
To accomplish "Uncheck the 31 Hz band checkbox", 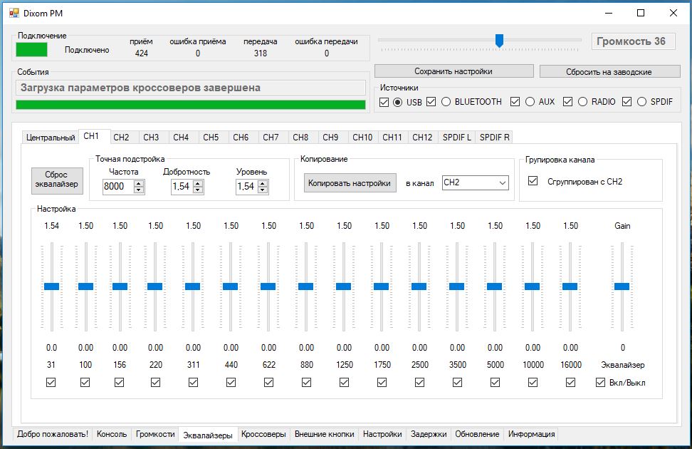I will click(x=51, y=382).
